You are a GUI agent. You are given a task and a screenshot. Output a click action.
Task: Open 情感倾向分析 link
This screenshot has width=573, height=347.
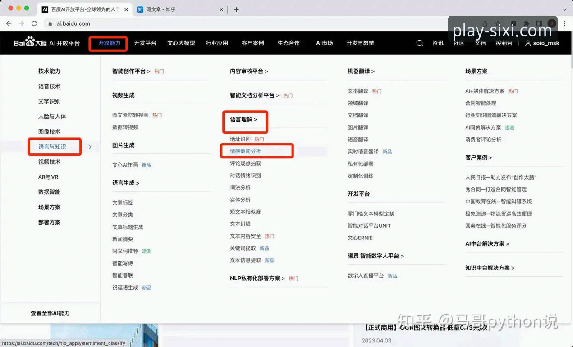pos(245,151)
